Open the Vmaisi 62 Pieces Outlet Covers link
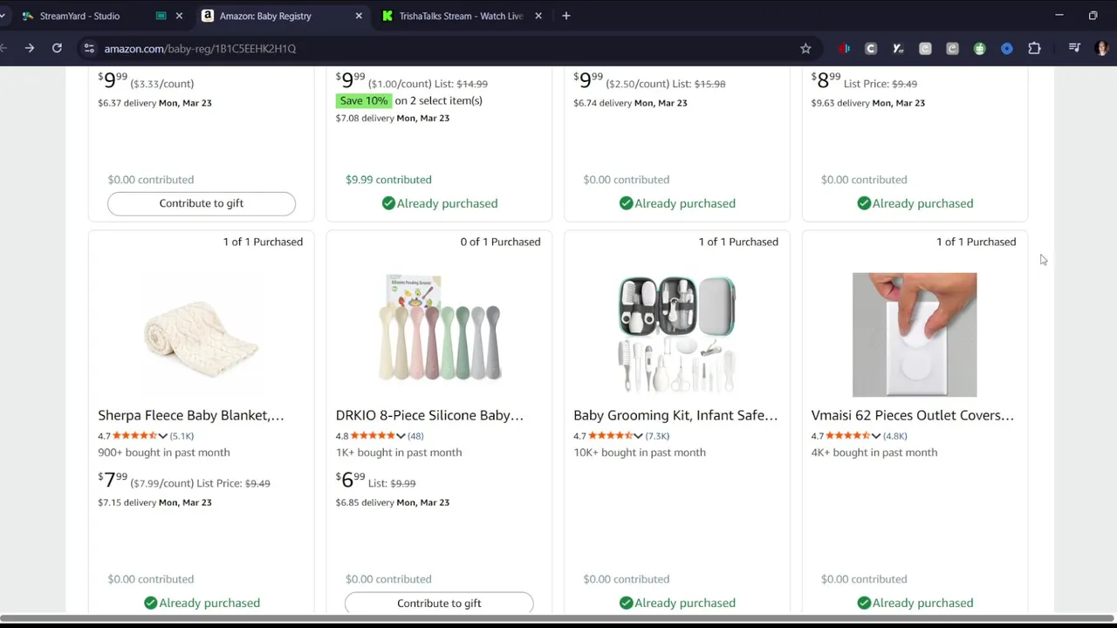 coord(912,415)
